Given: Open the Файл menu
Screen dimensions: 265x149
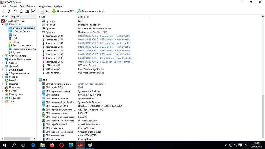Looking at the screenshot, I should click(4, 6).
